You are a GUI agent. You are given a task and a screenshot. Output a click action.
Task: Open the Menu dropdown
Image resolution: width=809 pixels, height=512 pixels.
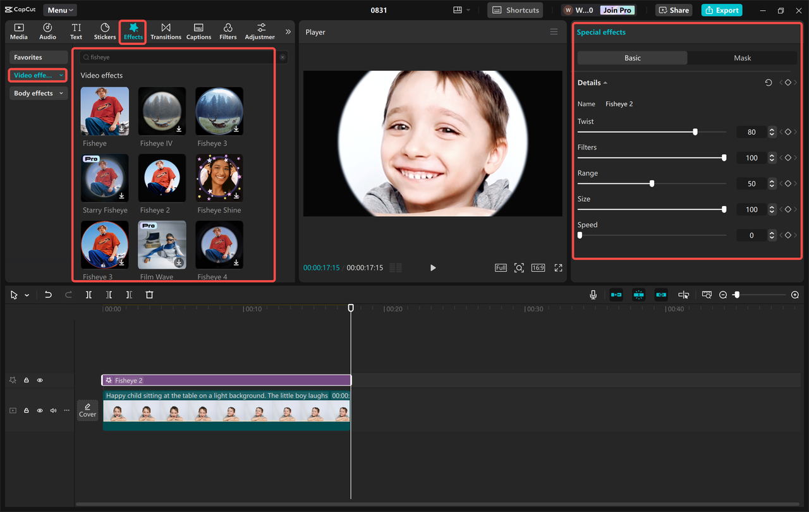[61, 10]
